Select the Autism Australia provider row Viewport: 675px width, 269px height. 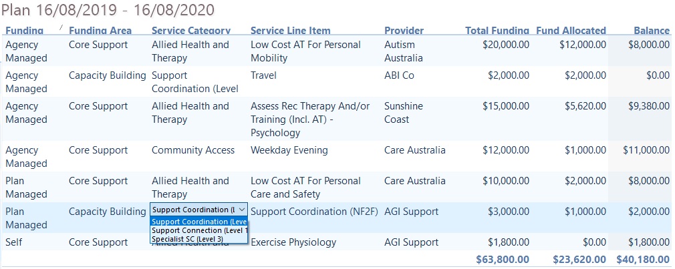click(x=337, y=51)
